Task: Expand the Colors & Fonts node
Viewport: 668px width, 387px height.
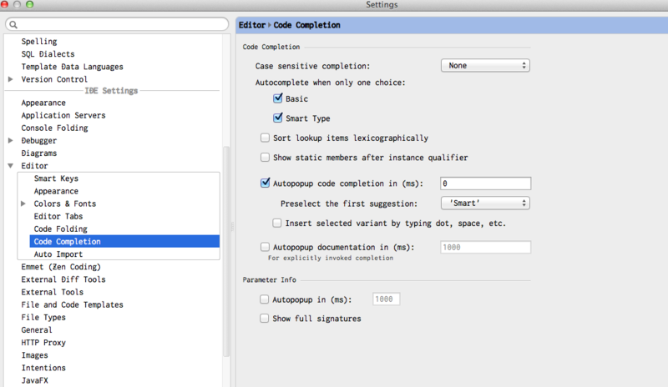Action: [x=23, y=204]
